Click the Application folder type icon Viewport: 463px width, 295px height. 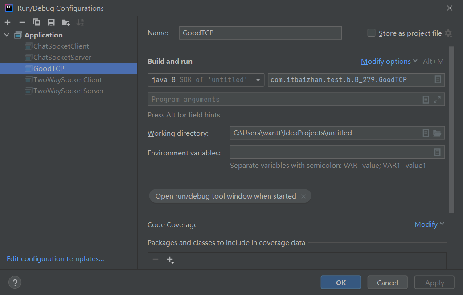[18, 35]
